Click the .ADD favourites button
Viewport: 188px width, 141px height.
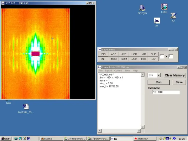113,54
